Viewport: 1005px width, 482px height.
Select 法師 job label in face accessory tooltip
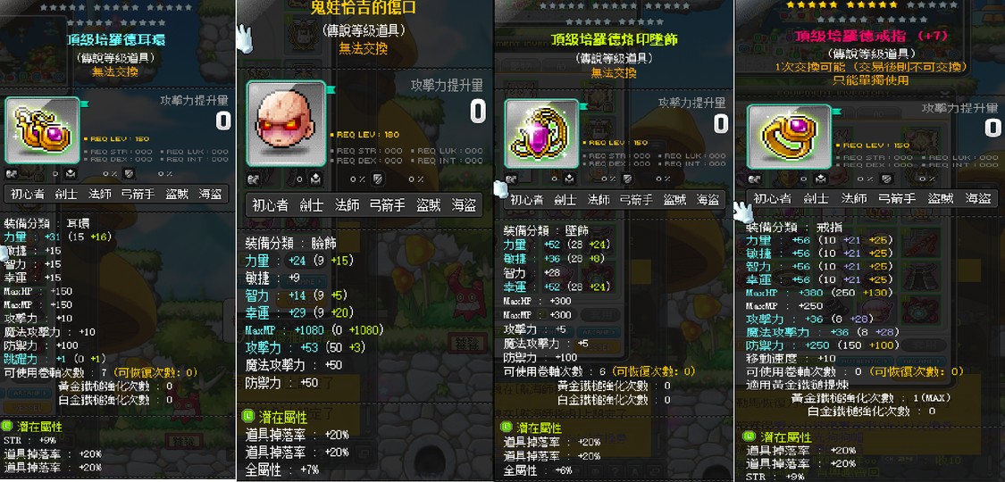347,204
